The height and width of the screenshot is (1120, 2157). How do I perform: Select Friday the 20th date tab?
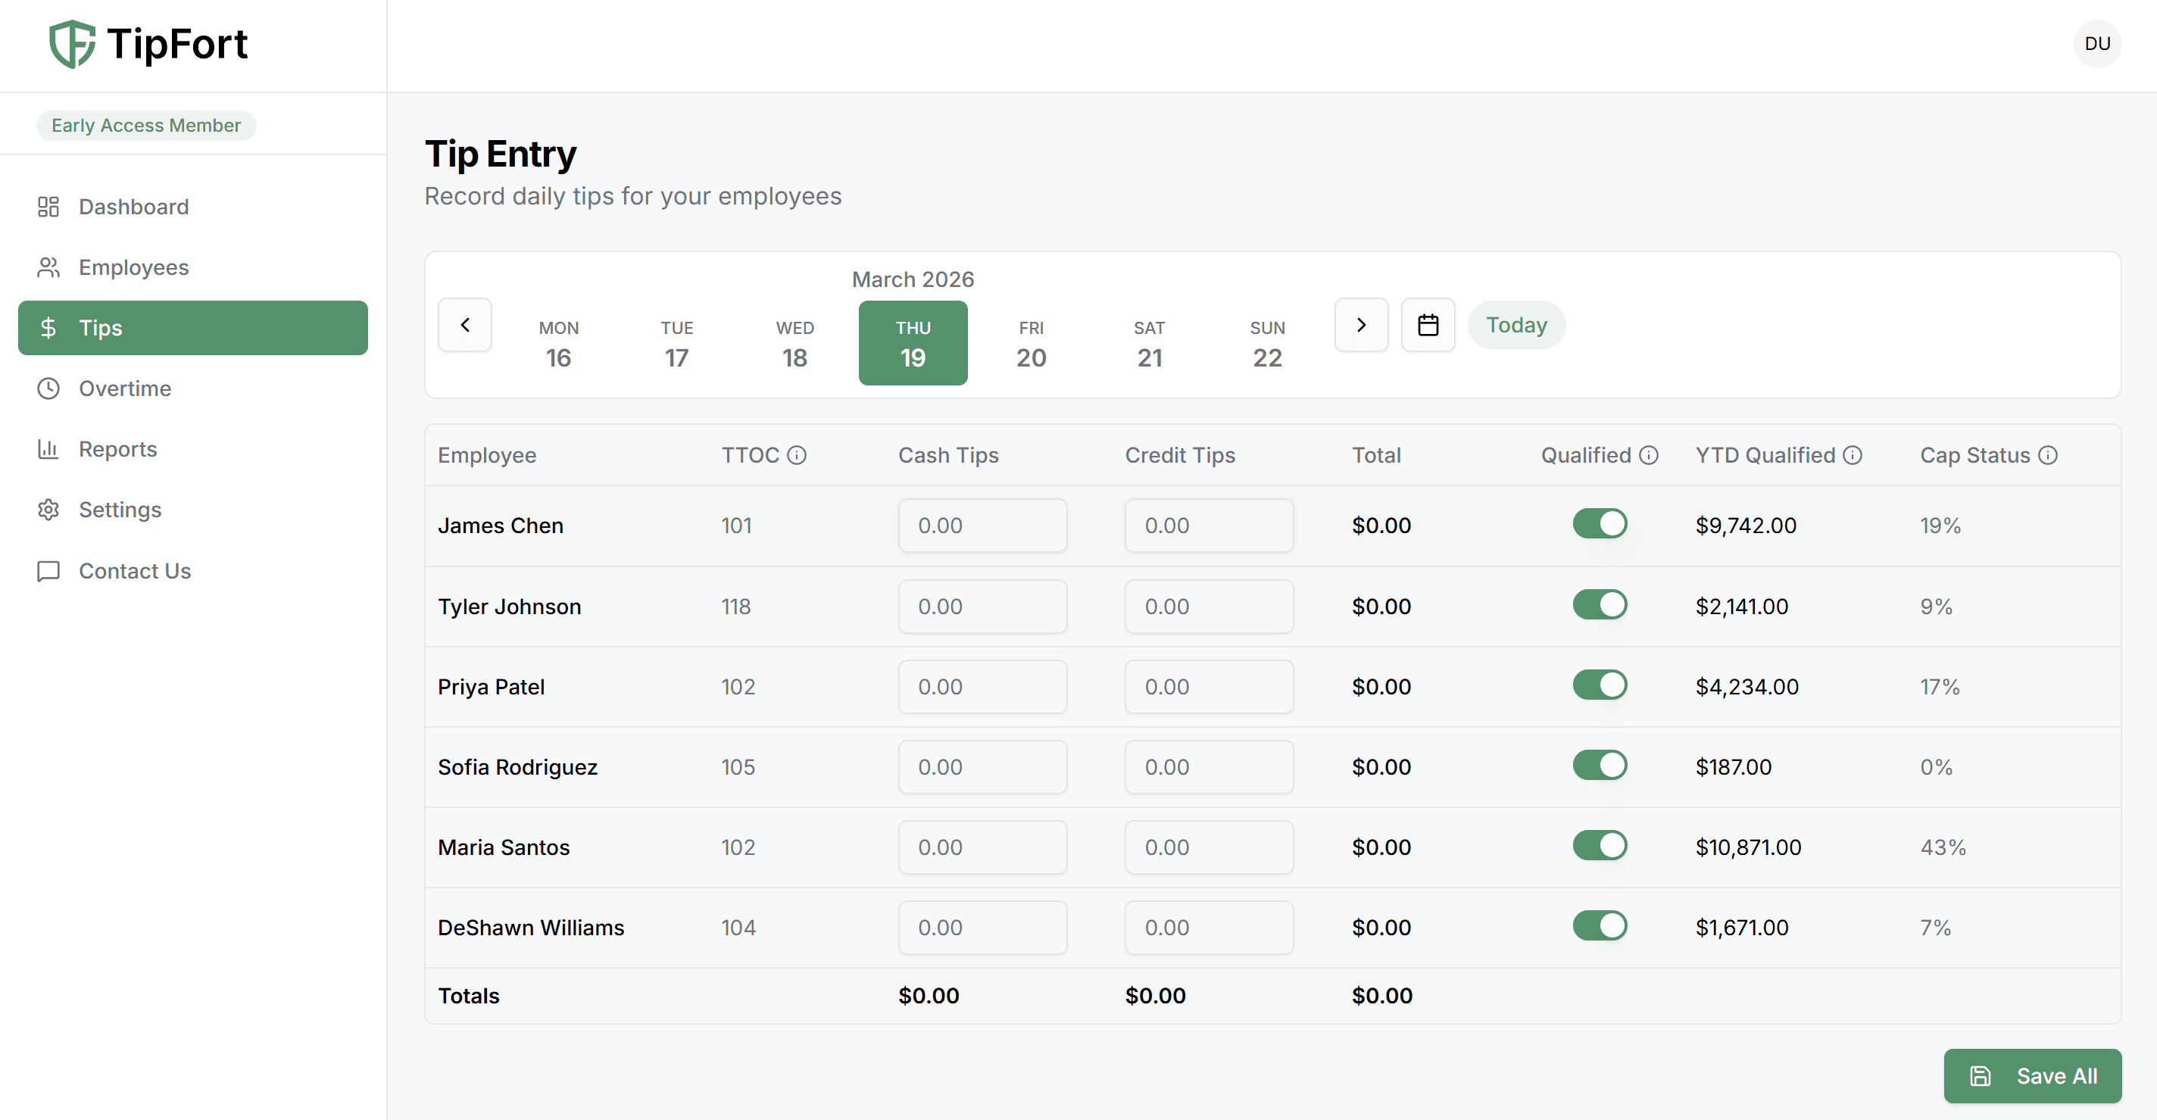[1031, 343]
